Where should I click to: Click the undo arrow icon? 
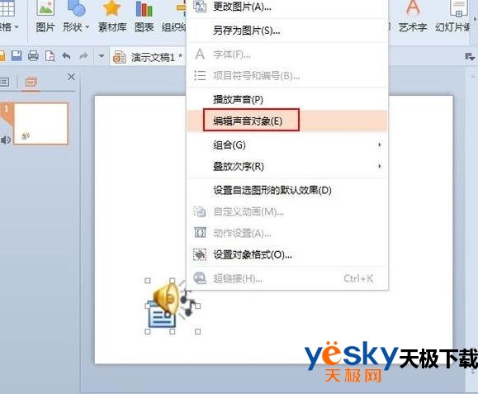(66, 56)
